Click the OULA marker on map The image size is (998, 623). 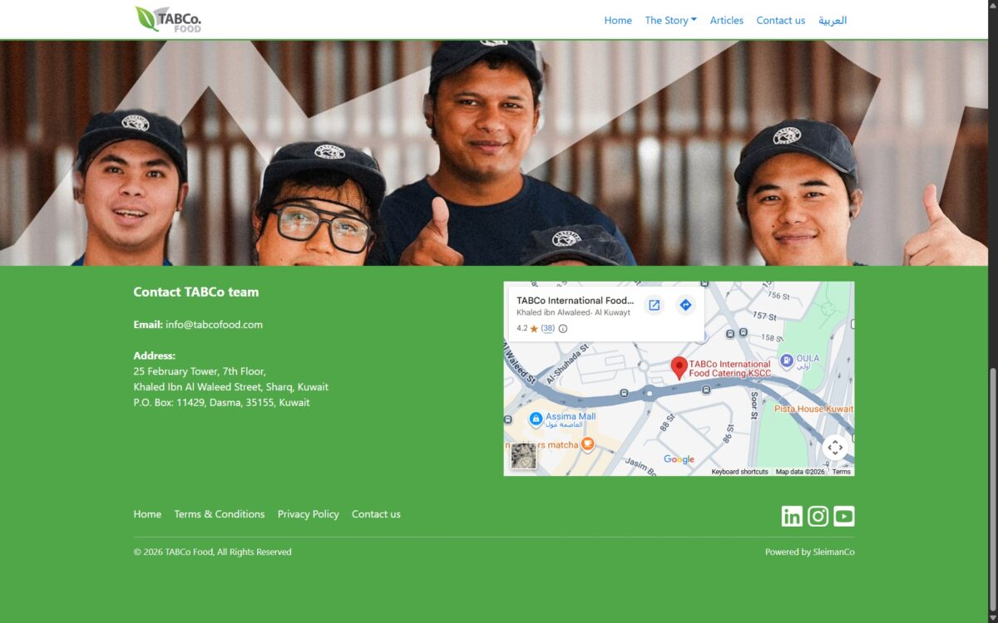coord(787,361)
